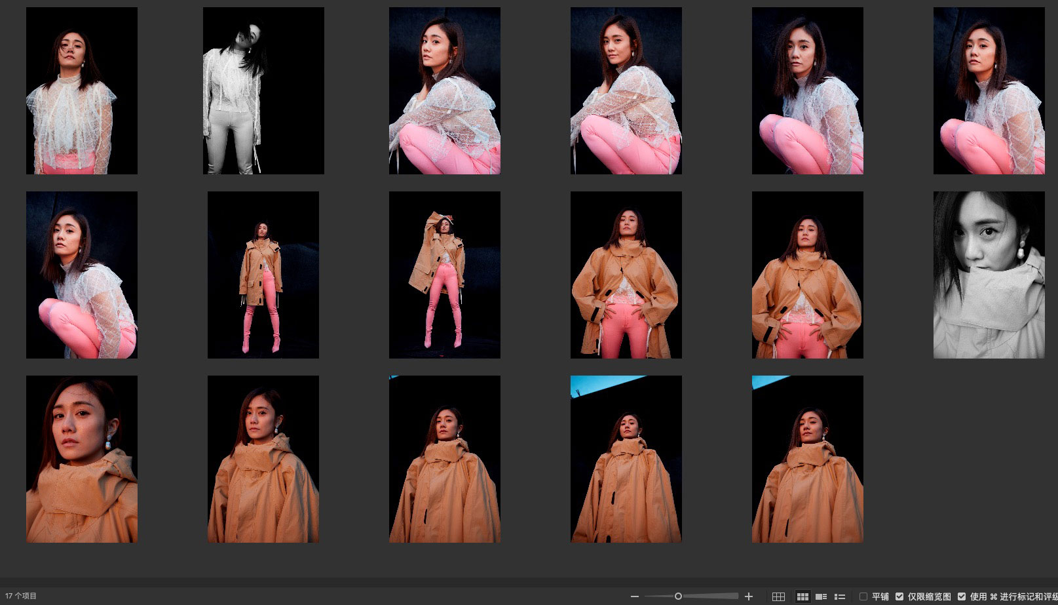1058x605 pixels.
Task: Switch to thumbnails grid view
Action: click(803, 596)
